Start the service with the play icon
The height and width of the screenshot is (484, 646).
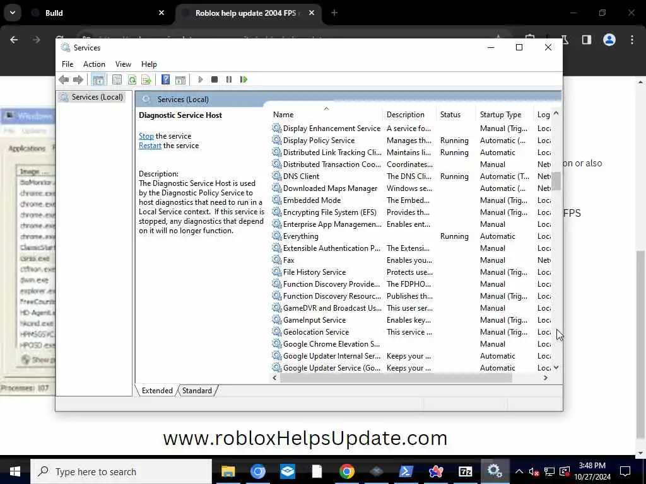click(x=200, y=79)
